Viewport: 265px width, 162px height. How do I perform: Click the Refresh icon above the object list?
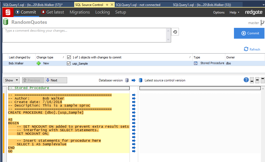(246, 49)
